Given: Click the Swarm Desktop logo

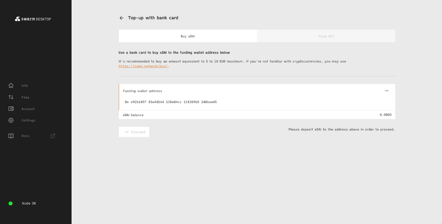Looking at the screenshot, I should 33,19.
